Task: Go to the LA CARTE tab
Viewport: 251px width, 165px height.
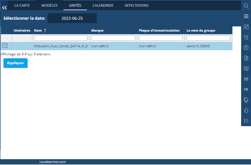Action: pyautogui.click(x=22, y=6)
